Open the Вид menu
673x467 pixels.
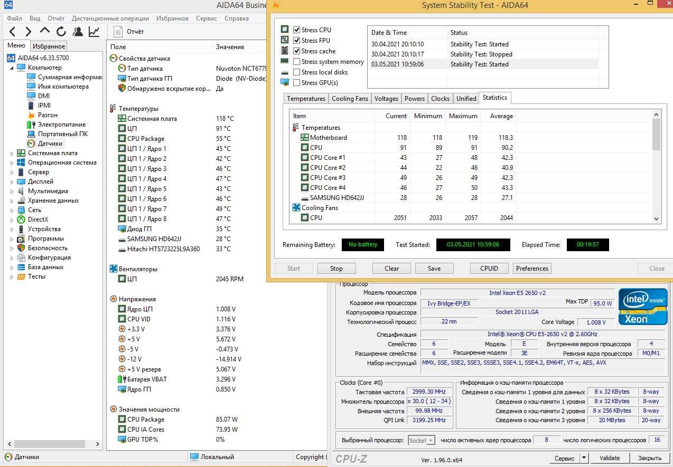coord(35,18)
